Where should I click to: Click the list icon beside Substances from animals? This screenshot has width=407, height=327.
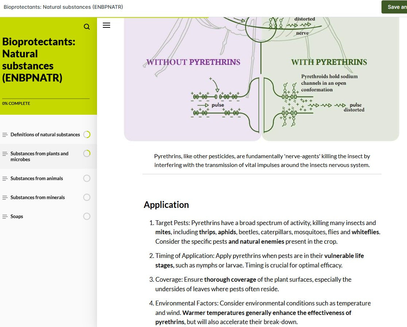(5, 178)
